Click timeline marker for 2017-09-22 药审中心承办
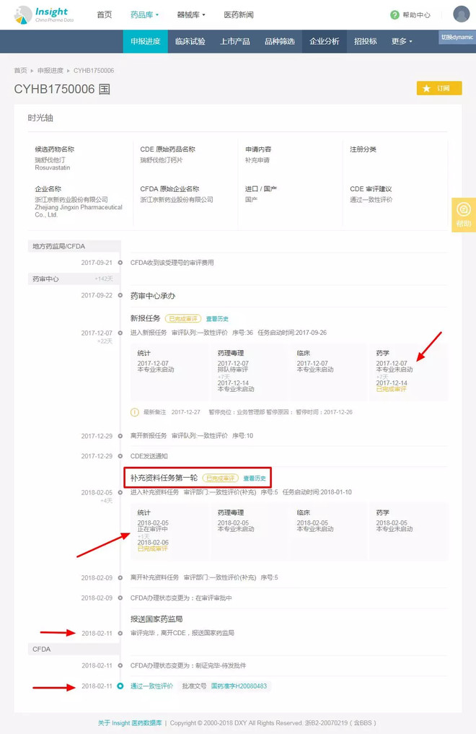The width and height of the screenshot is (476, 734). pos(120,295)
